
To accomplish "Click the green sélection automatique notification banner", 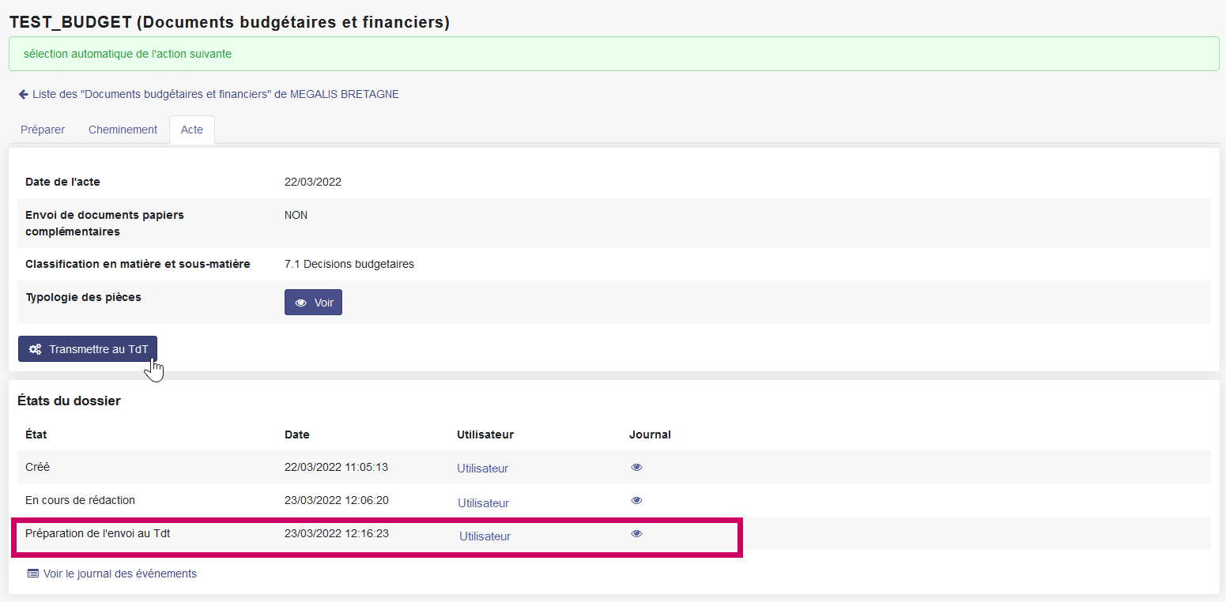I will click(613, 54).
